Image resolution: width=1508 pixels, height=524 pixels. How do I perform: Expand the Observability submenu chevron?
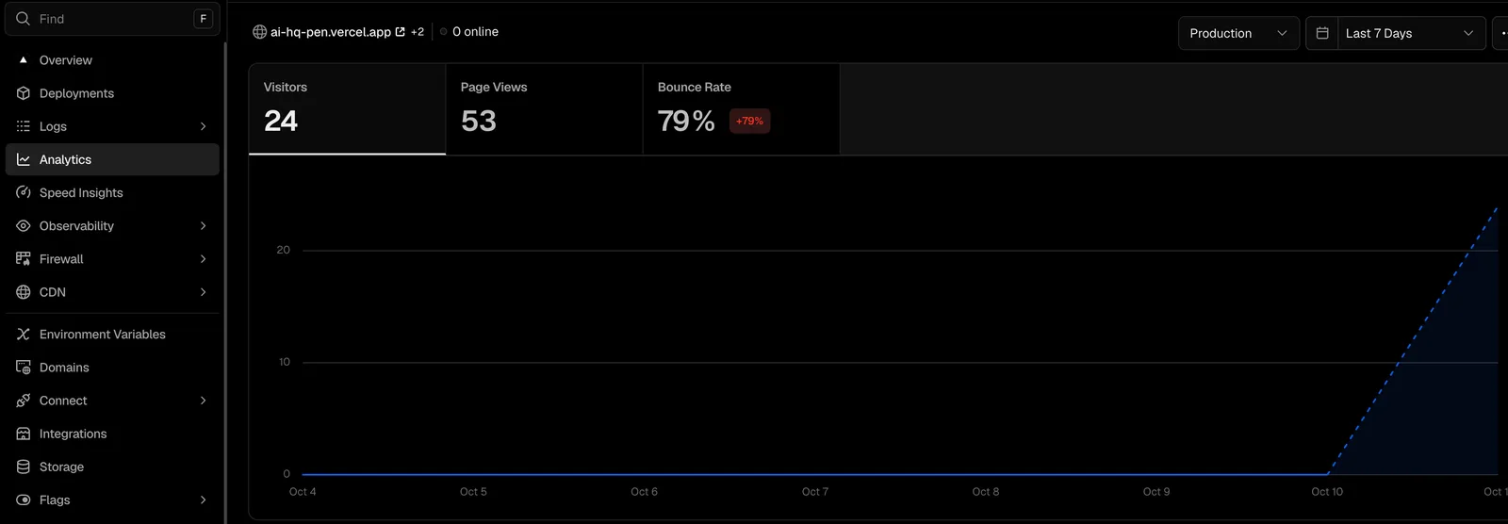(x=203, y=226)
